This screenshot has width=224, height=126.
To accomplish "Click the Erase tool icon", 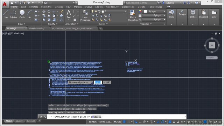I will [61, 12].
